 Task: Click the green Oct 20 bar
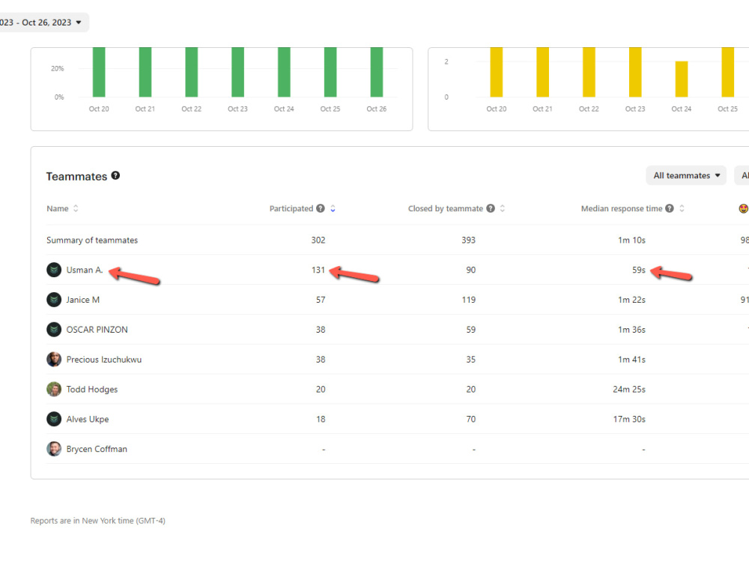tap(99, 72)
